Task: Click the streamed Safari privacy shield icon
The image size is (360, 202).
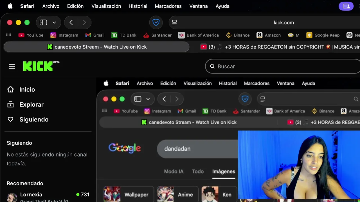Action: click(245, 99)
